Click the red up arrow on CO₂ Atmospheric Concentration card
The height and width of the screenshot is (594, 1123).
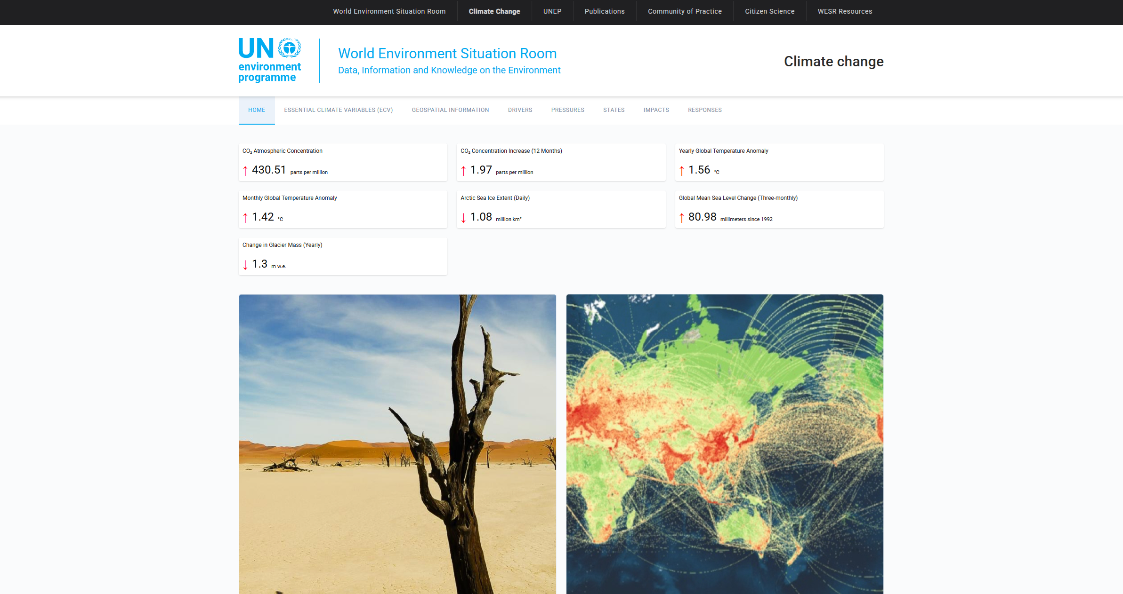[x=245, y=171]
